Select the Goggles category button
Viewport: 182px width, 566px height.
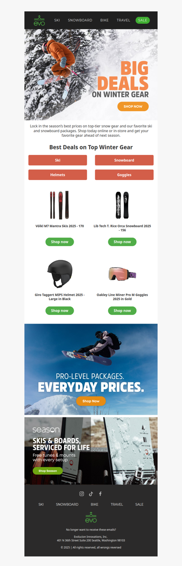coord(124,175)
